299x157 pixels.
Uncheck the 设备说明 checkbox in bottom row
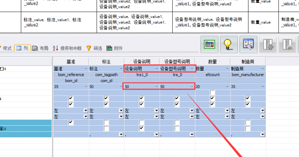tap(141, 129)
